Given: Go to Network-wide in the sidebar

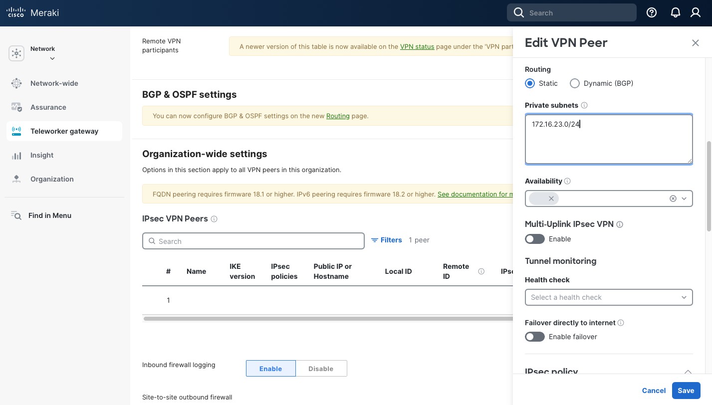Looking at the screenshot, I should (x=54, y=83).
